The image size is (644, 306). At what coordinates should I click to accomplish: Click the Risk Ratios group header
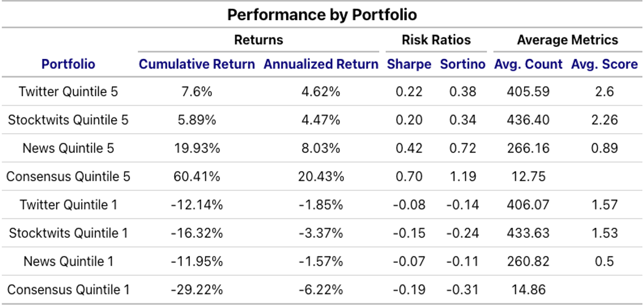click(x=436, y=40)
